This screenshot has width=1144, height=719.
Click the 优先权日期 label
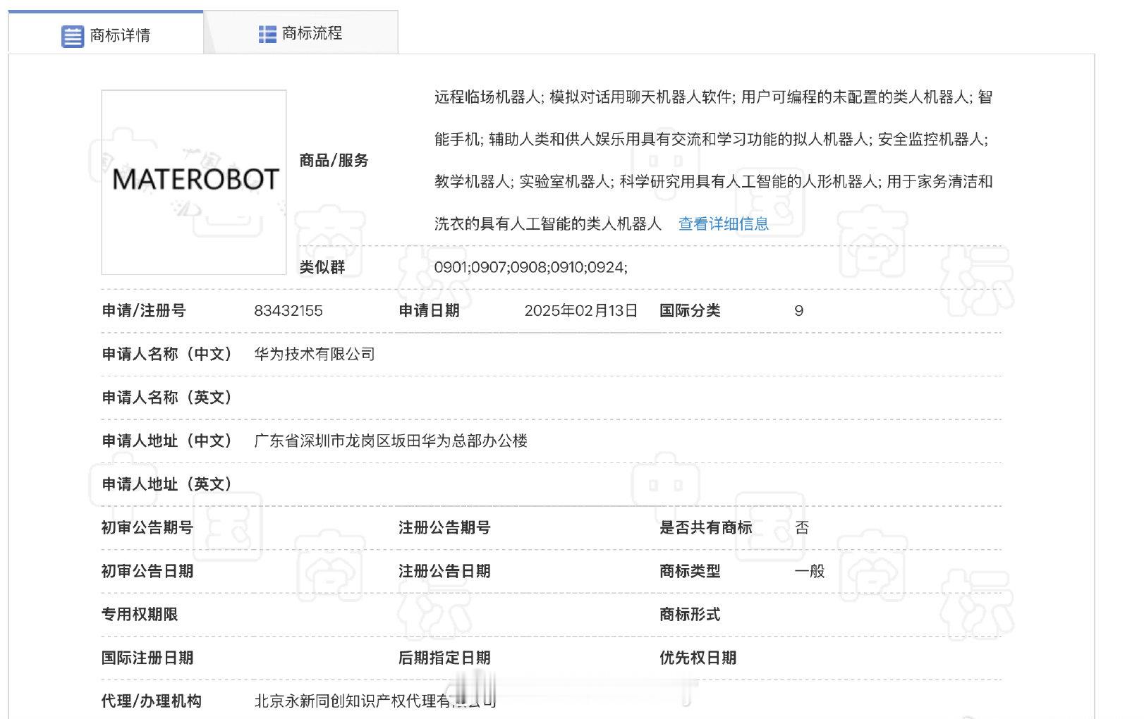(x=698, y=658)
